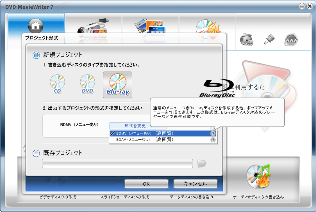This screenshot has height=212, width=316.
Task: Click the existing project path field
Action: pos(117,163)
